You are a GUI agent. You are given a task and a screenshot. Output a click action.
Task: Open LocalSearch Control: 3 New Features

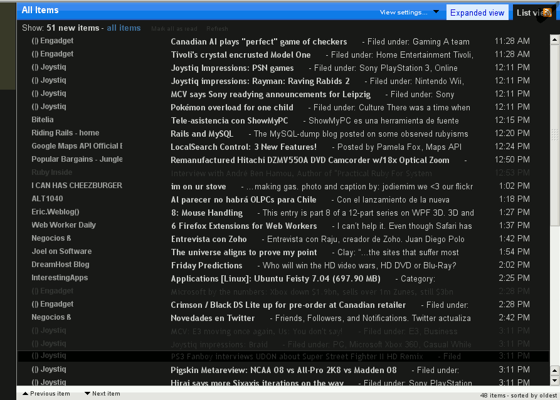[x=243, y=147]
